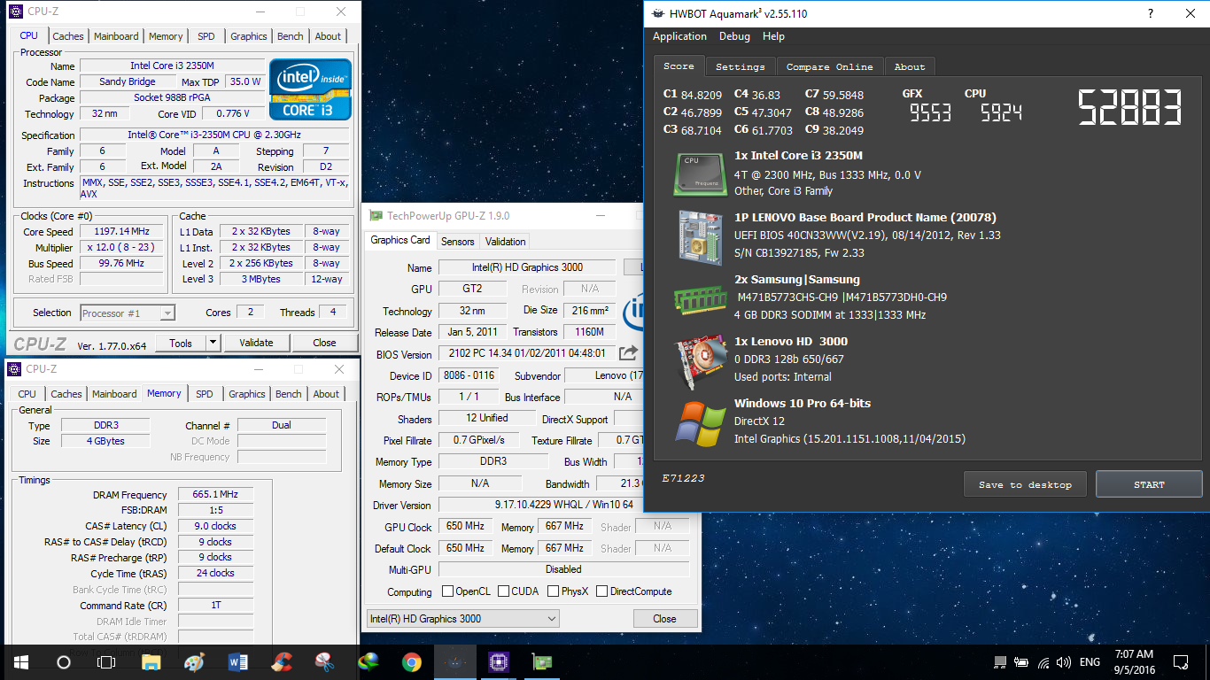This screenshot has width=1210, height=680.
Task: Click the motherboard icon next to LENOVO Base Board
Action: (698, 236)
